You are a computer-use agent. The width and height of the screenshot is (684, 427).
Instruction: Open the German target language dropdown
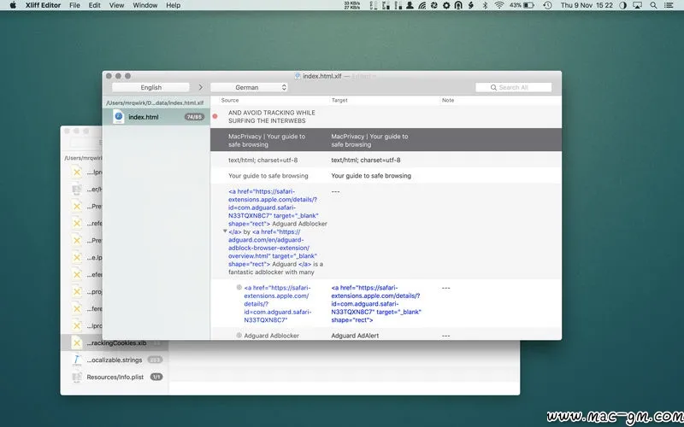point(249,88)
